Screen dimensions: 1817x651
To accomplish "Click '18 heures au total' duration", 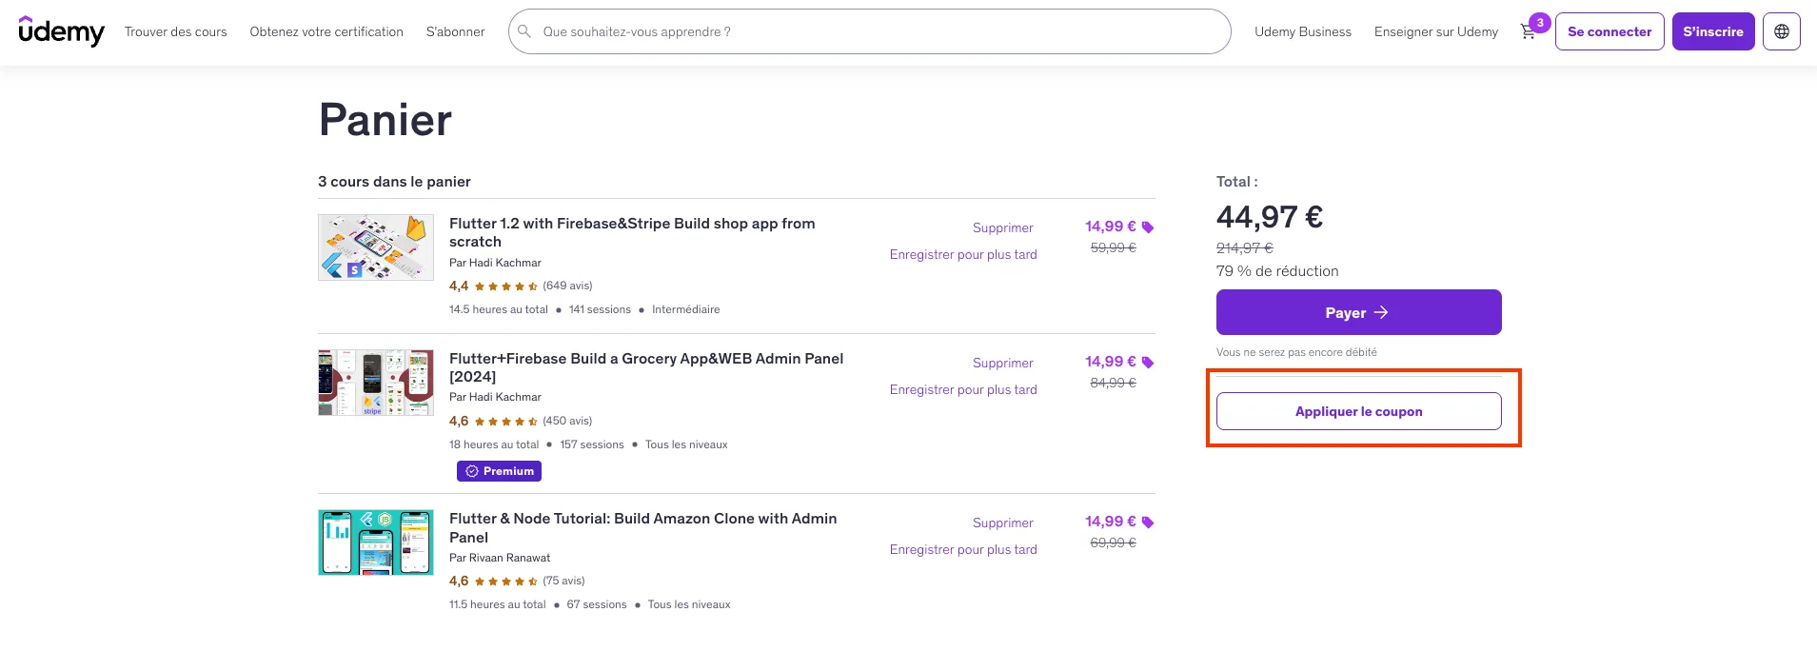I will coord(494,444).
